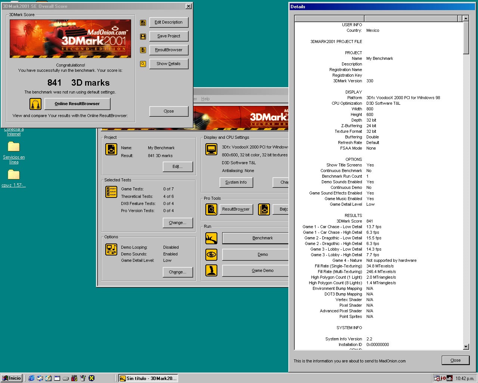Open the cpu-z 1.57 desktop folder
The height and width of the screenshot is (383, 478).
tap(13, 175)
